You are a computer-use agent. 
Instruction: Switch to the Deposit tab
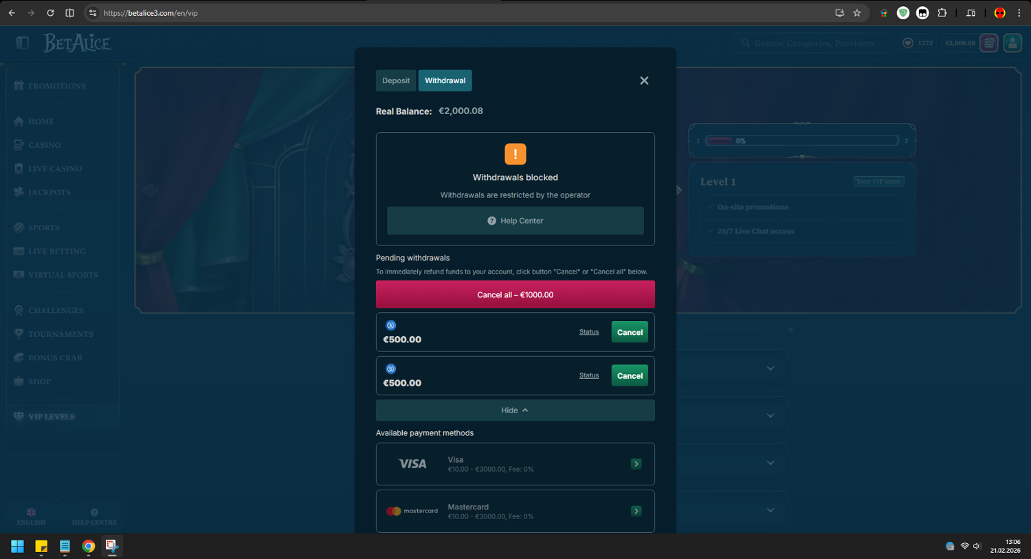click(396, 80)
